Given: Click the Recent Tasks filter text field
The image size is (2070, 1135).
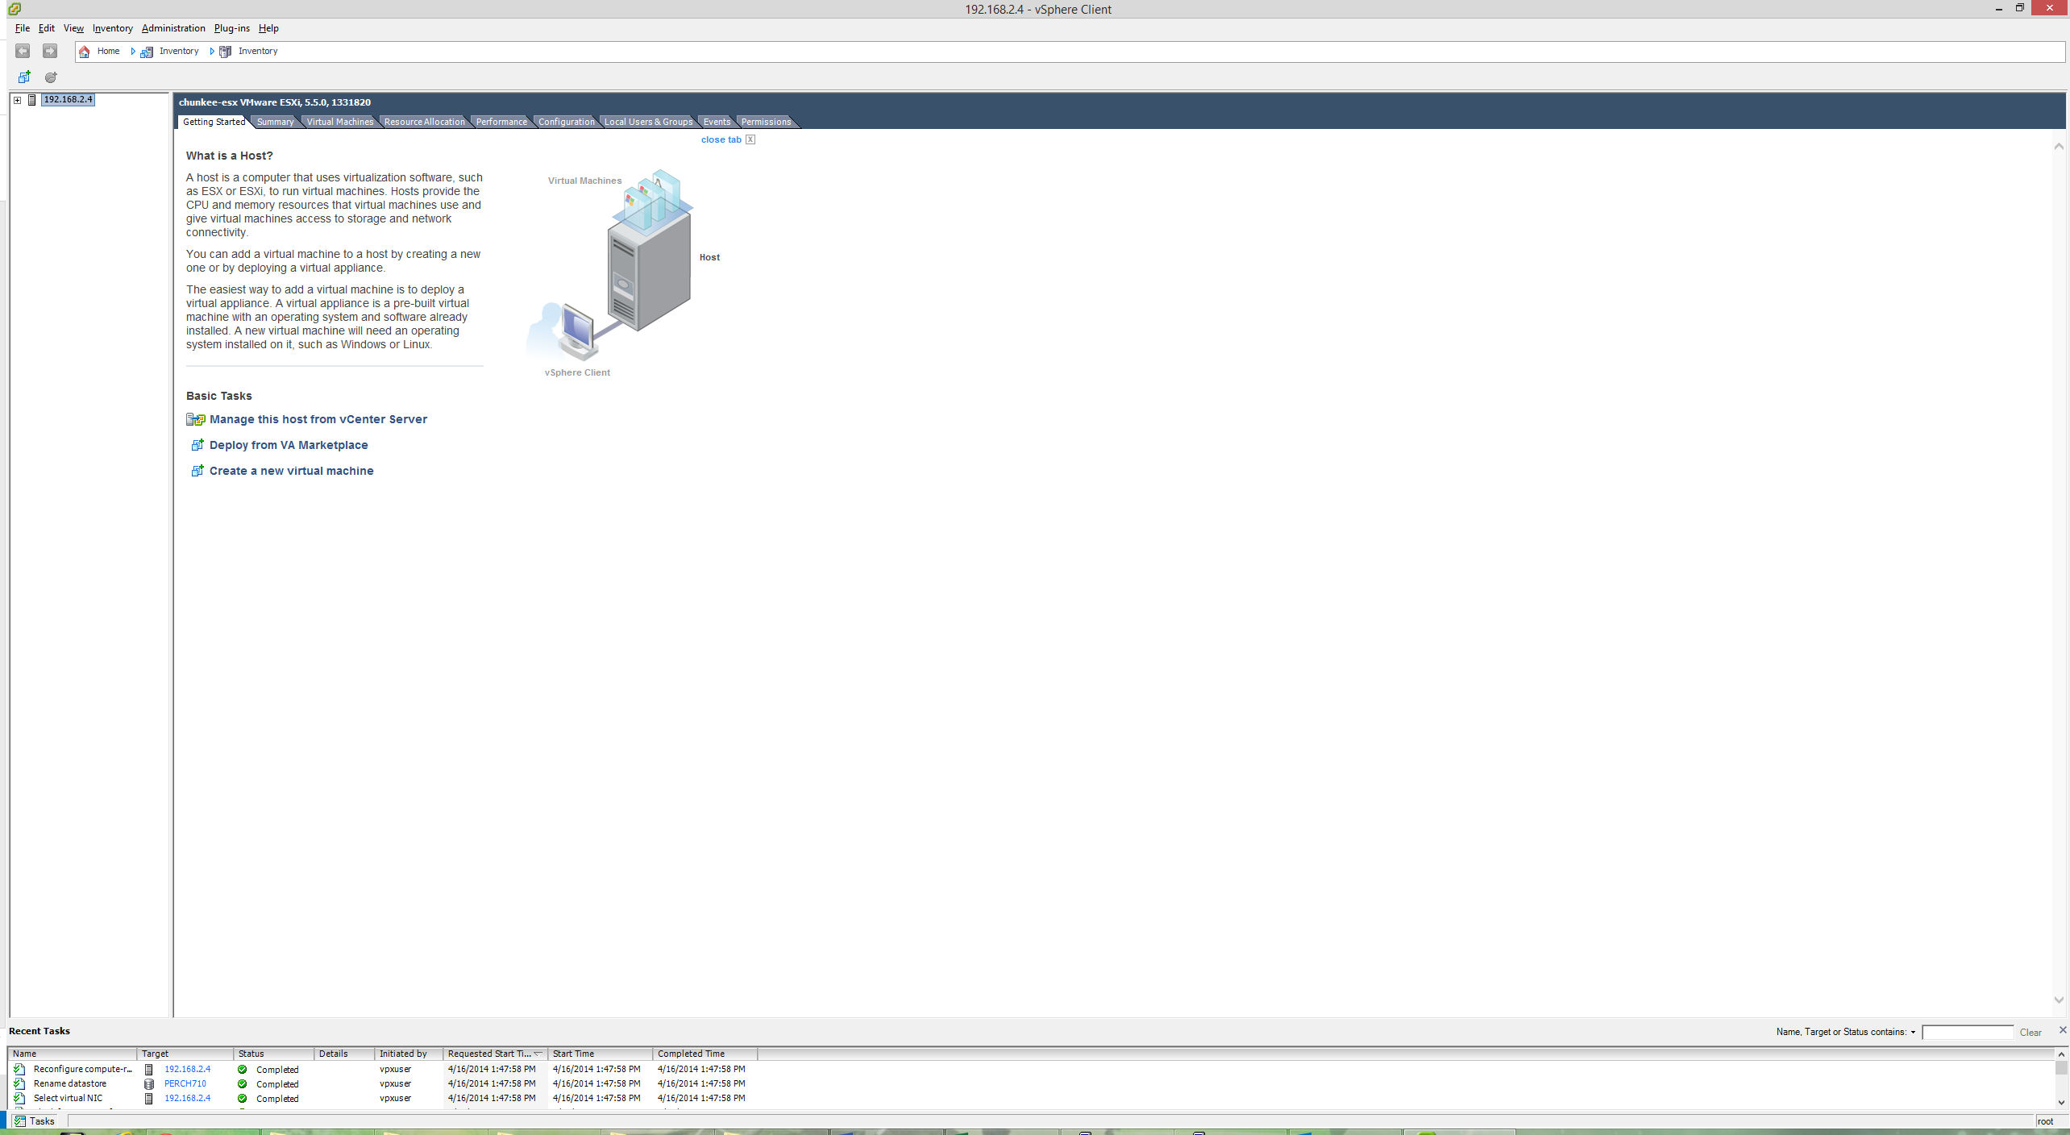Looking at the screenshot, I should [x=1967, y=1033].
